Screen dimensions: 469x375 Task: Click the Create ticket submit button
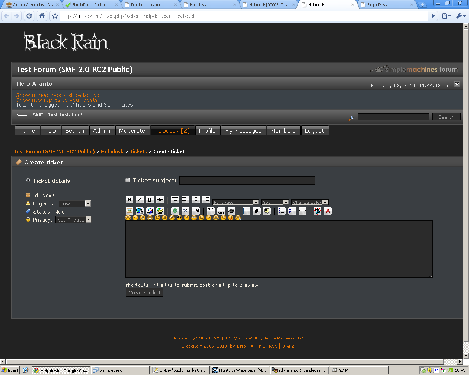click(x=145, y=293)
